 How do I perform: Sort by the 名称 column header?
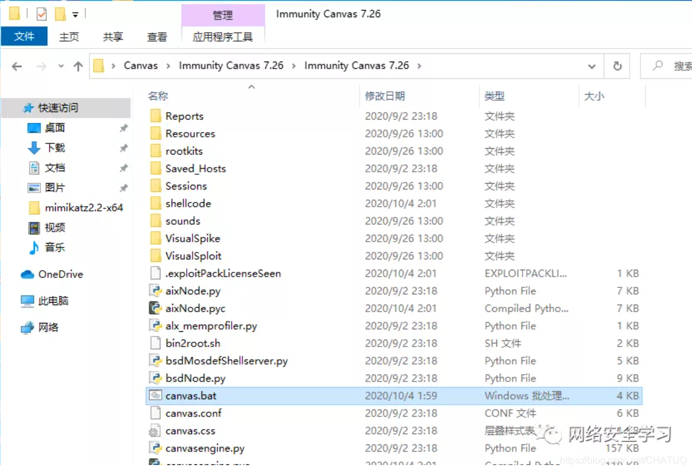158,96
